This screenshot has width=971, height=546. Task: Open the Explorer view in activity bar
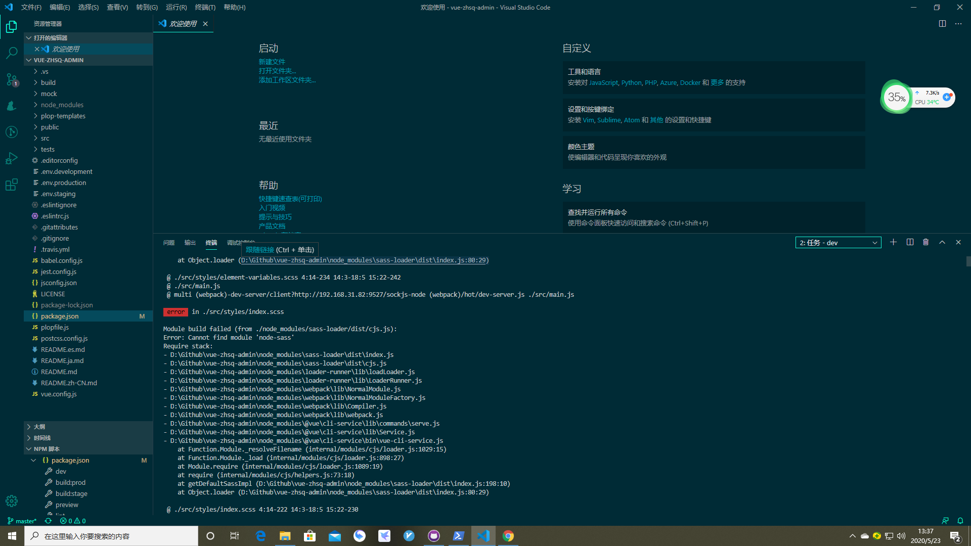[11, 27]
